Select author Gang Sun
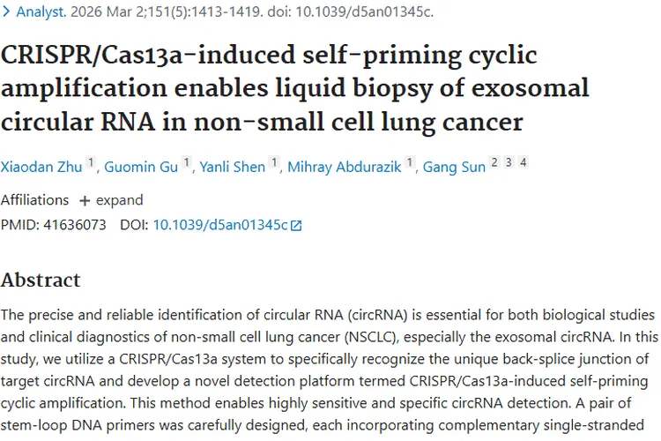Viewport: 661px width, 441px height. [454, 167]
